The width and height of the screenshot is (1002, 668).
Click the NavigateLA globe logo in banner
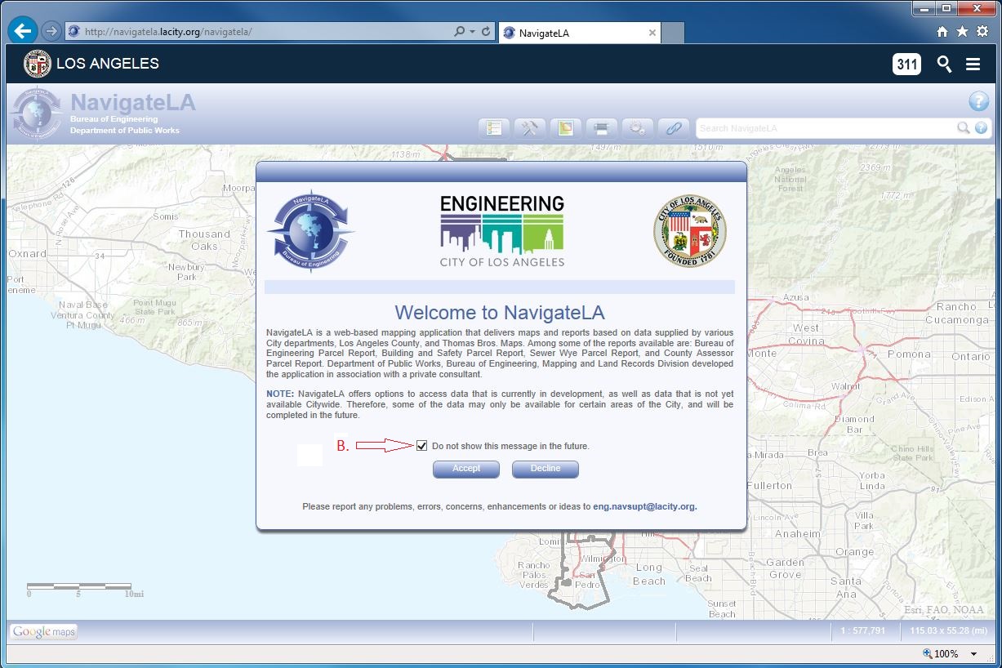coord(37,114)
